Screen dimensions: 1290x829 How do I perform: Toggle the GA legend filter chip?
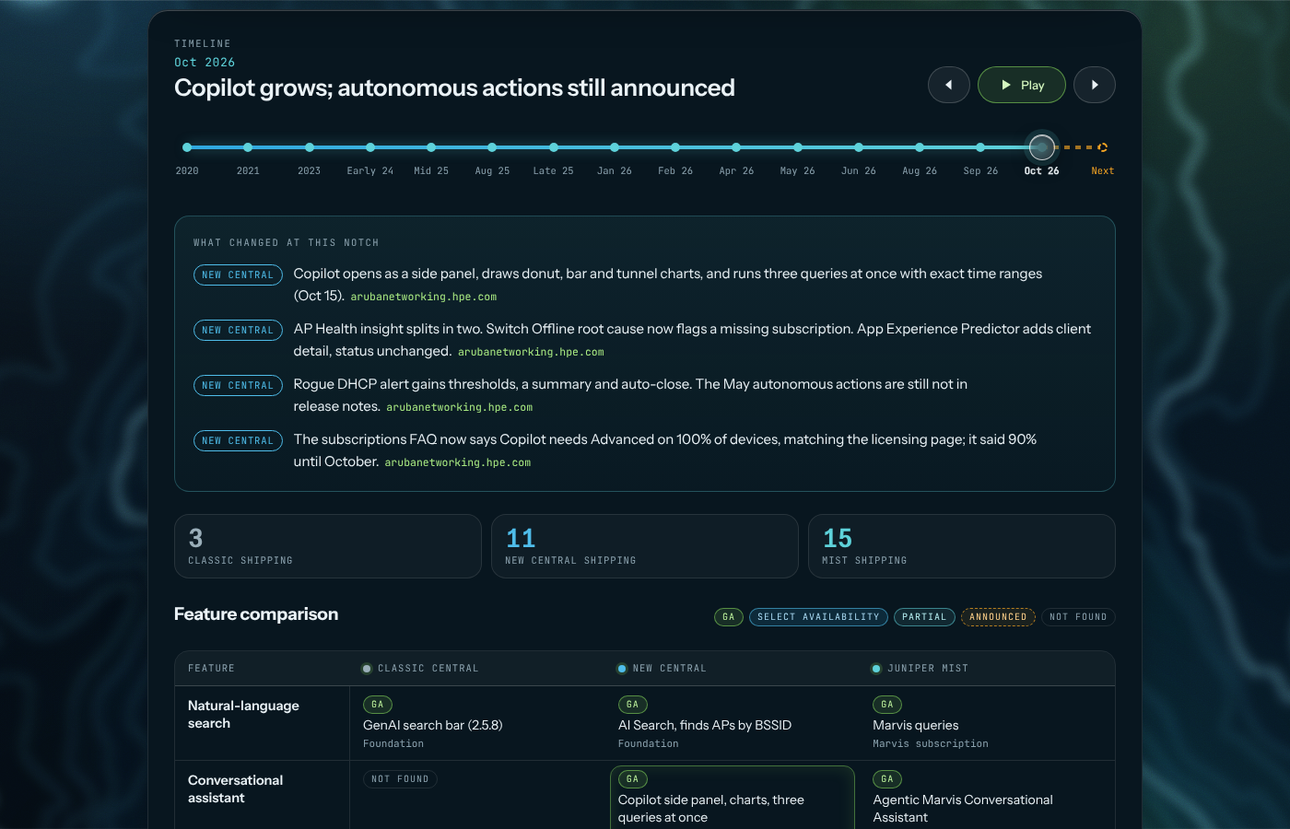(x=729, y=617)
